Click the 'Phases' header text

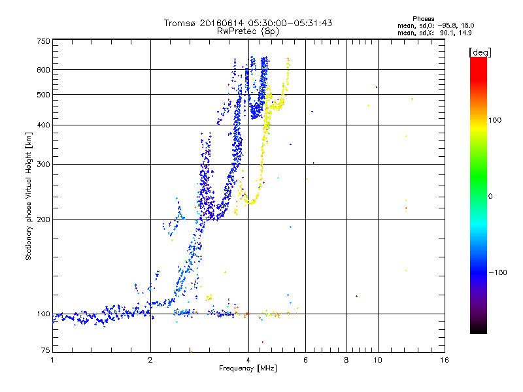coord(423,19)
